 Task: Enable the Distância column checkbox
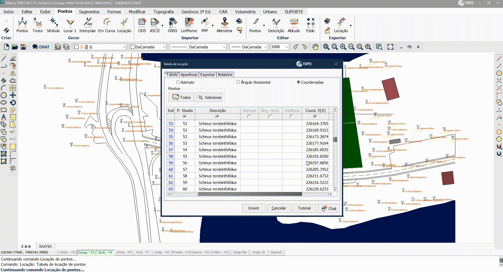pos(292,117)
